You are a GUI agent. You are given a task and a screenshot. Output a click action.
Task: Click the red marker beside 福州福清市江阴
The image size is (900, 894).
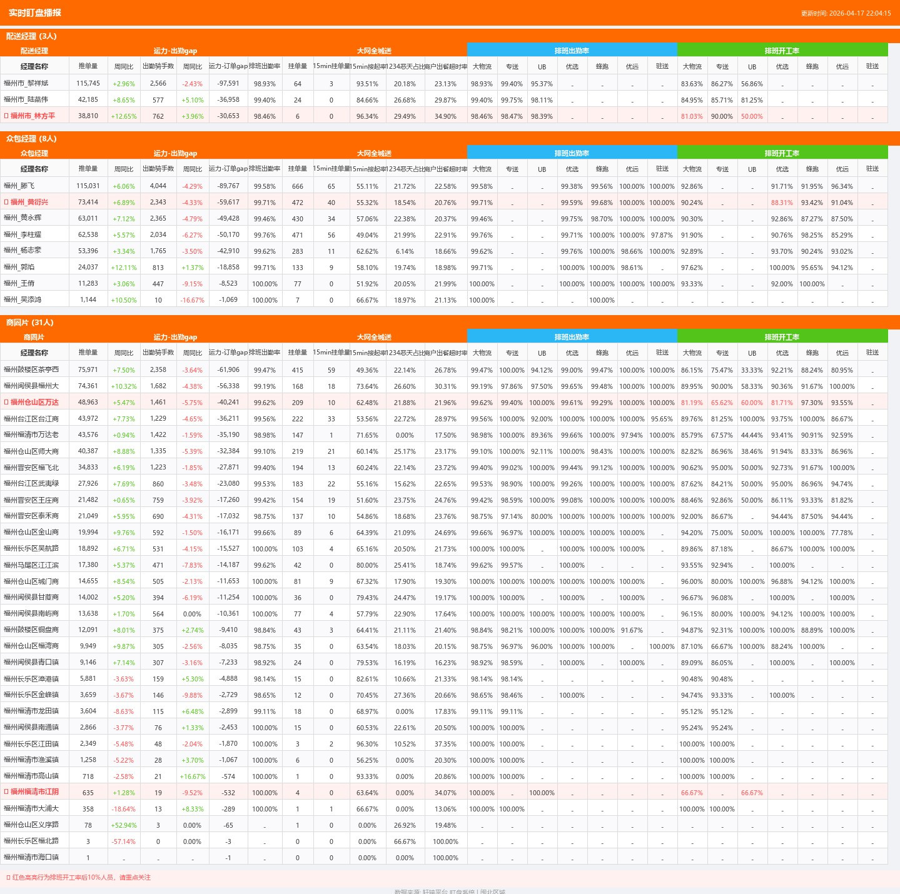click(6, 792)
